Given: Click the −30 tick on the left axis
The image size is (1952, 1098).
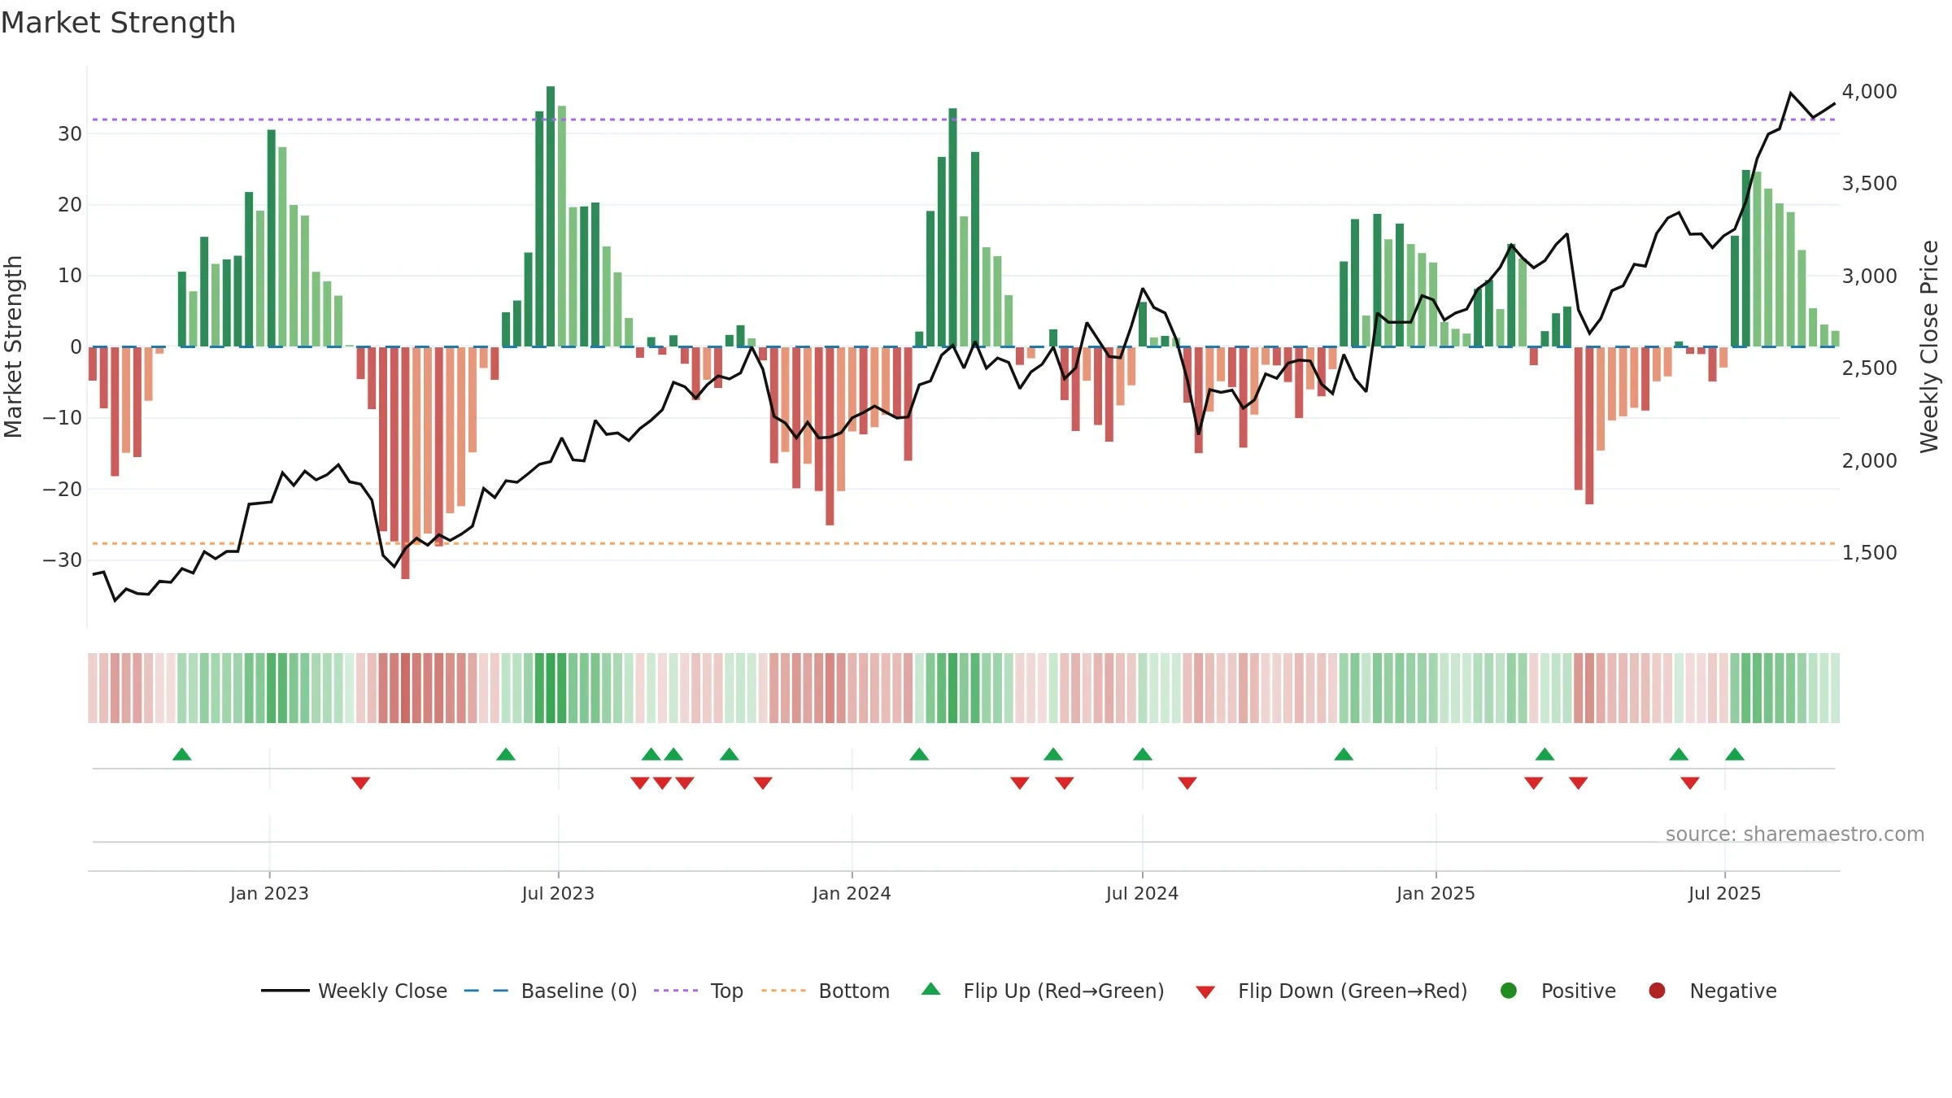Looking at the screenshot, I should tap(63, 560).
